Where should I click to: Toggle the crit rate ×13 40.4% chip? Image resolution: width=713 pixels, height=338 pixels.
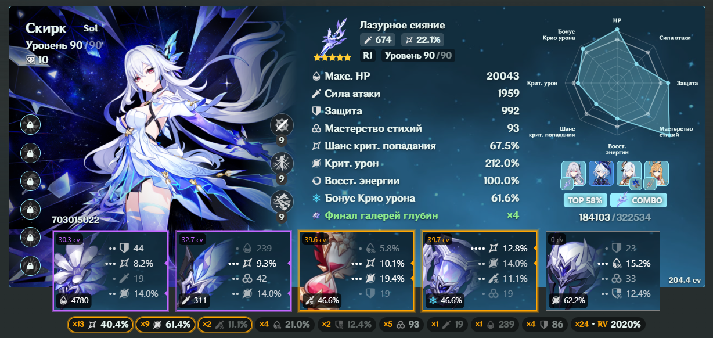tap(100, 325)
